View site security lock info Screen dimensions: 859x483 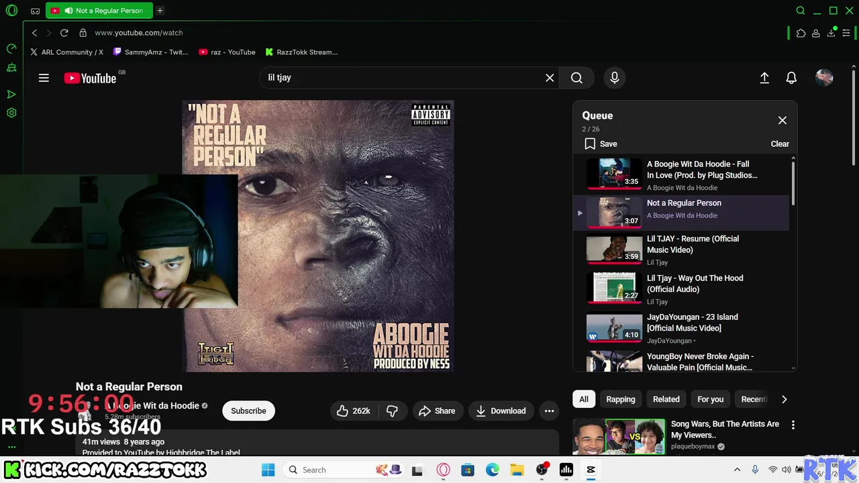pyautogui.click(x=83, y=33)
